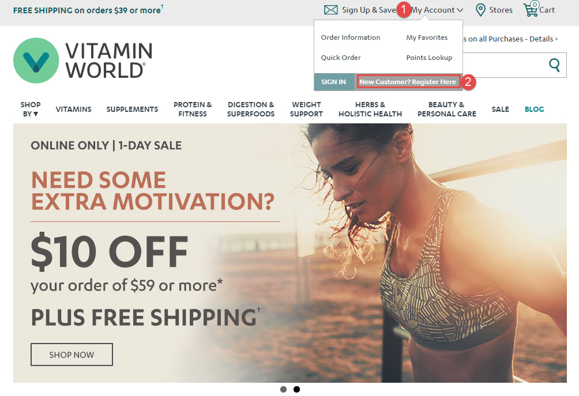This screenshot has height=396, width=579.
Task: Choose Quick Order from account menu
Action: click(340, 58)
